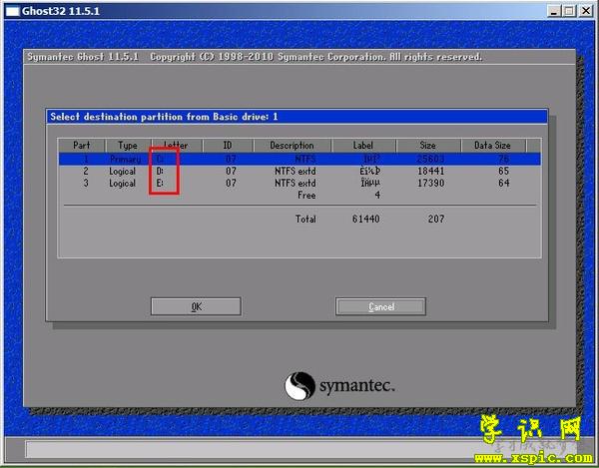
Task: Click the 'Description' column header
Action: [x=292, y=146]
